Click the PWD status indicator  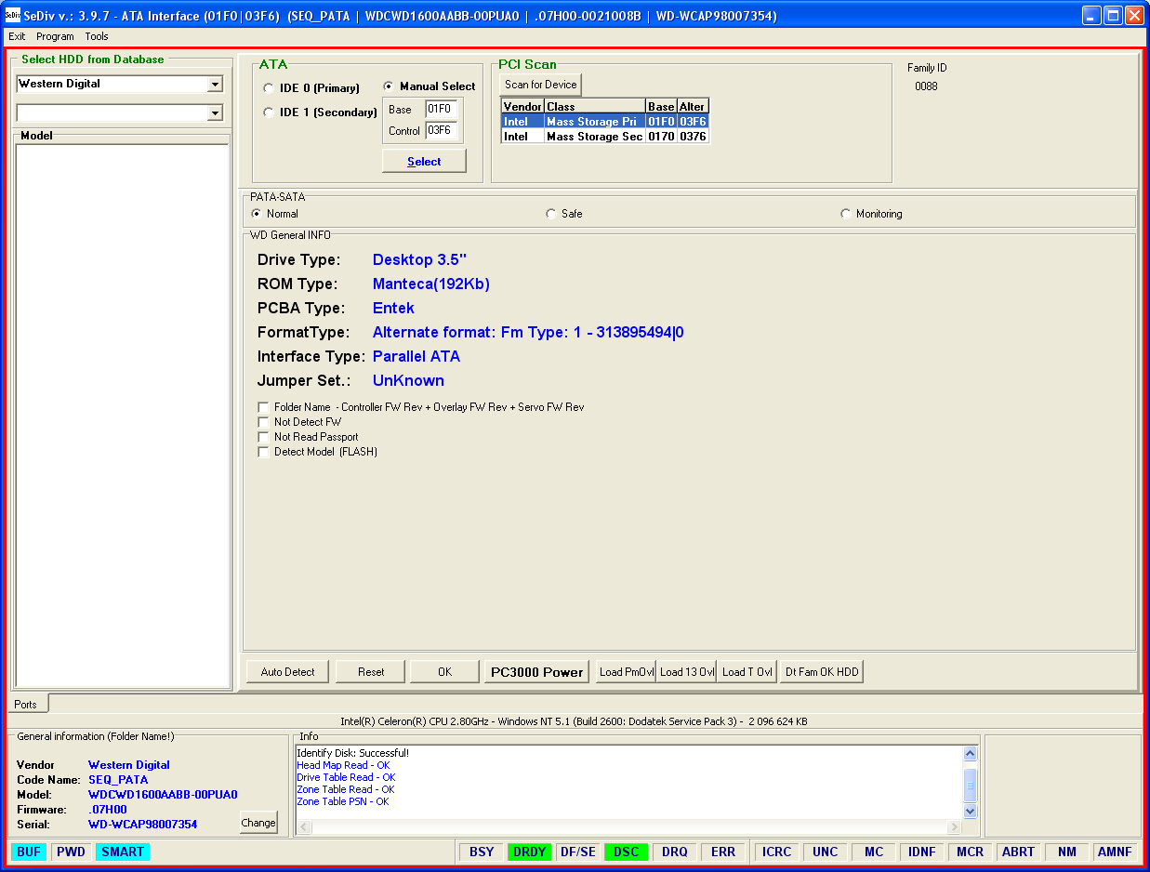pyautogui.click(x=71, y=852)
